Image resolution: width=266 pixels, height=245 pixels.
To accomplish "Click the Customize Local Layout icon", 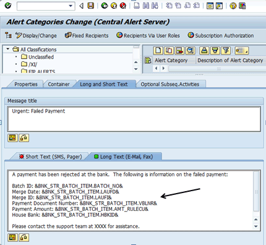I will pos(242,6).
